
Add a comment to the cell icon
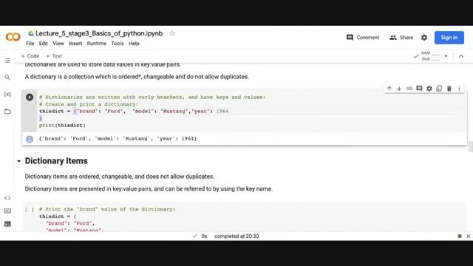[419, 89]
